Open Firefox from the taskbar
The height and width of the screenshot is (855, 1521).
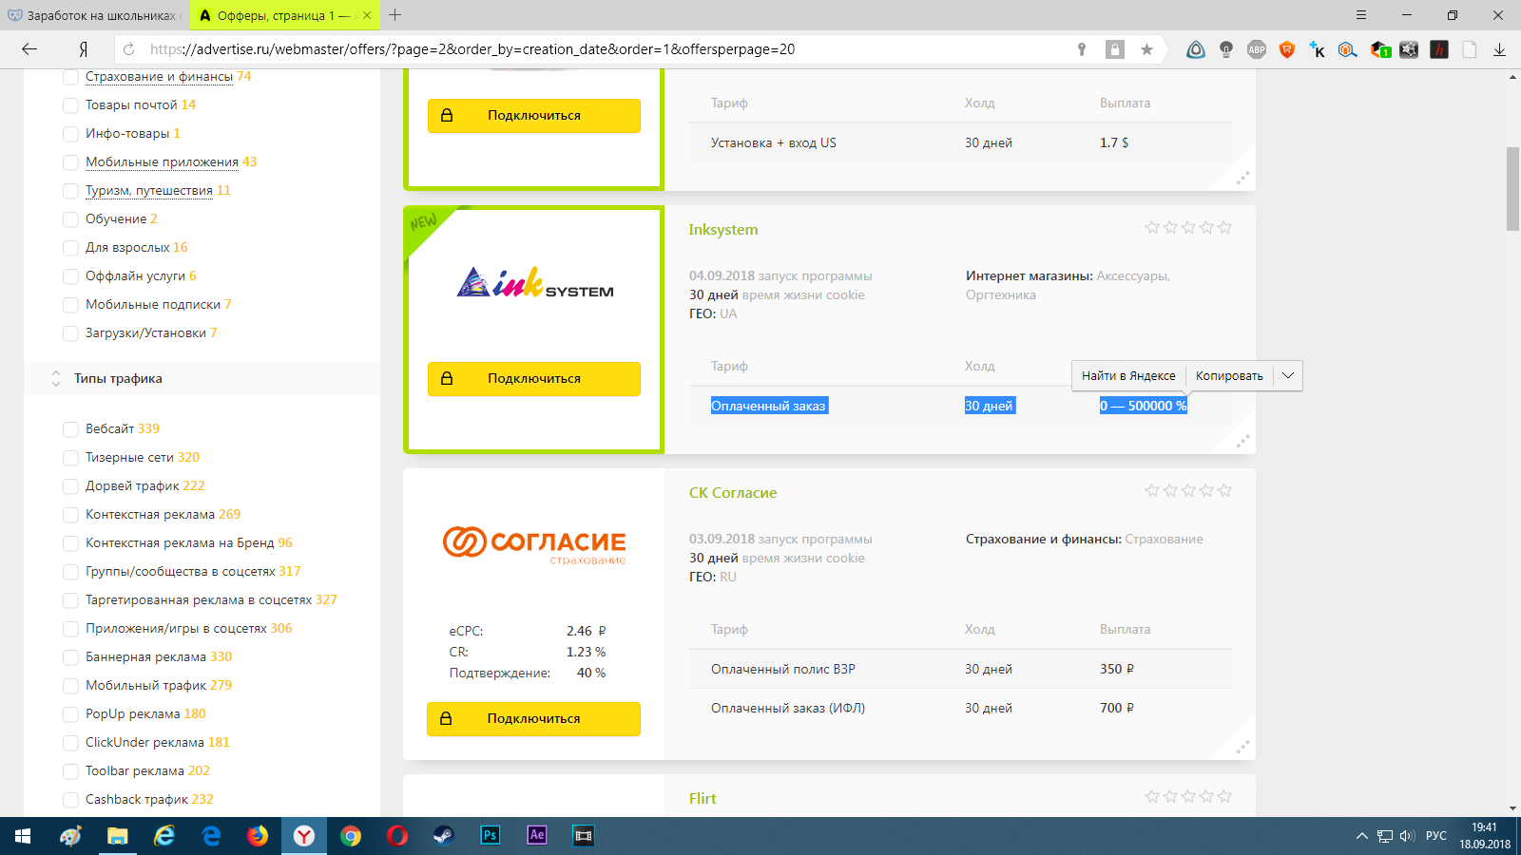[258, 836]
